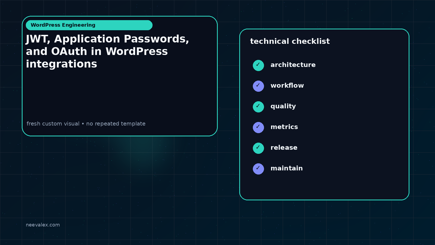The image size is (435, 245).
Task: Select the WordPress Engineering badge
Action: (x=89, y=25)
